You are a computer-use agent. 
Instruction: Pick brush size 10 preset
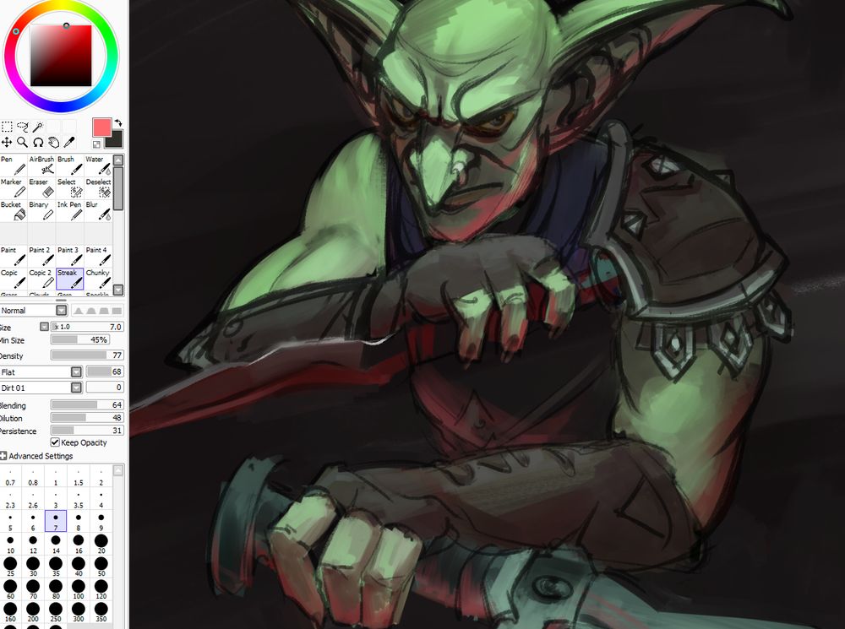click(10, 544)
